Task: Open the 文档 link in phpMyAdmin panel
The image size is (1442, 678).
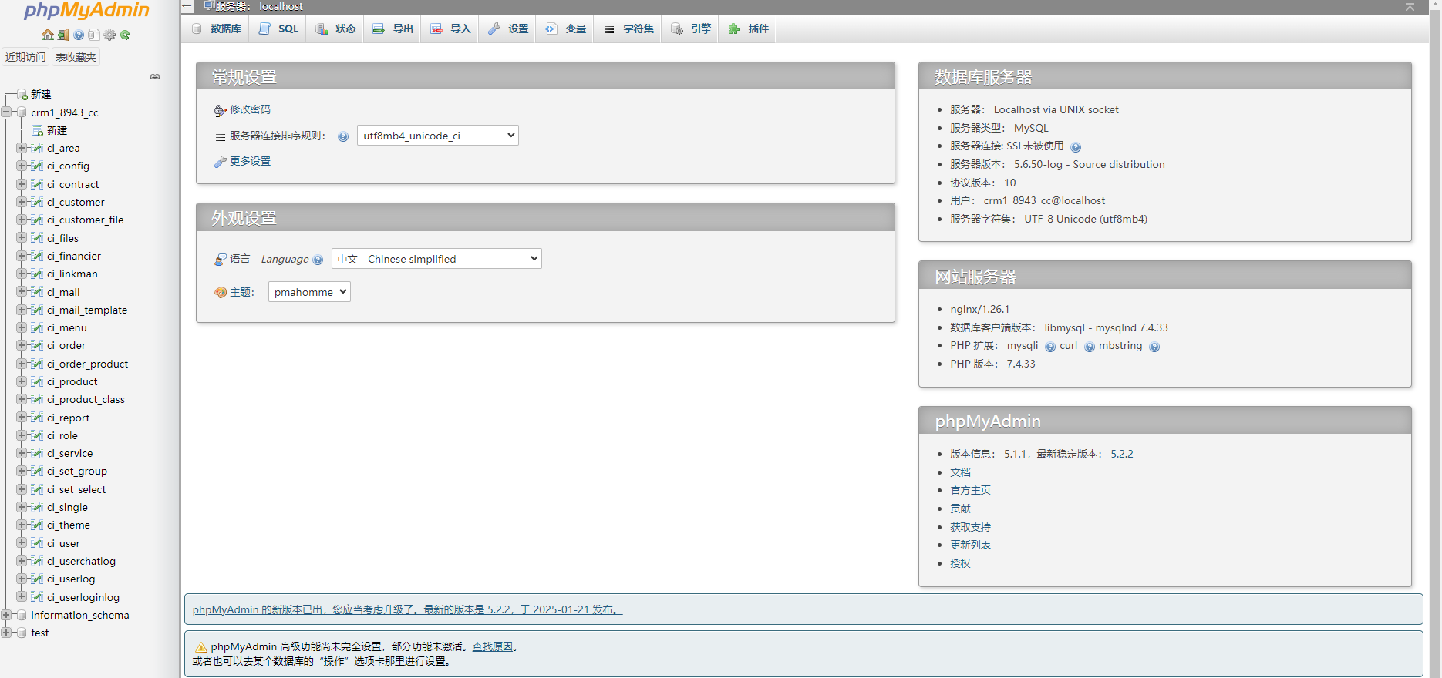Action: point(960,472)
